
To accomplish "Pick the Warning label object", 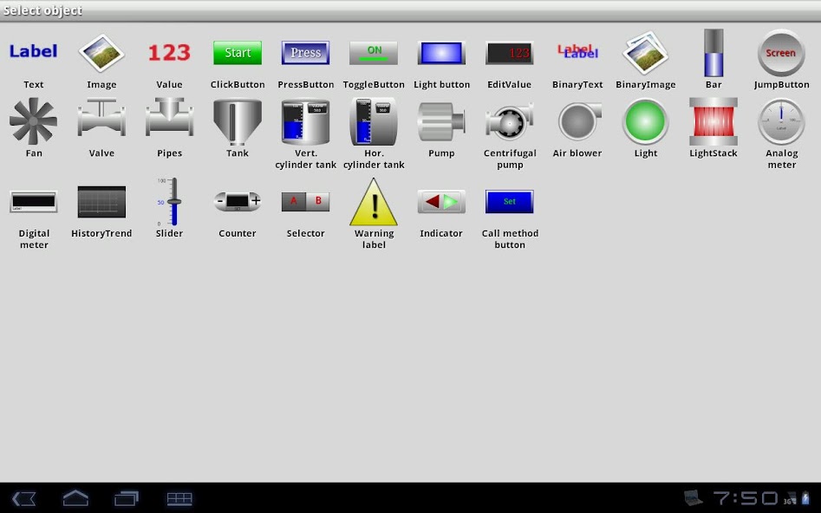I will [x=374, y=202].
